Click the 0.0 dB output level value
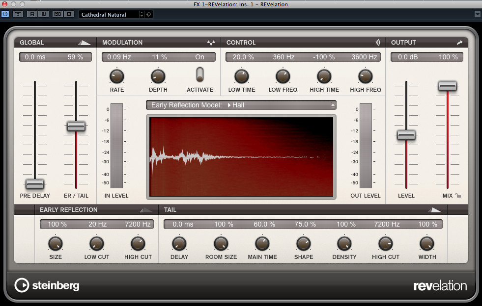This screenshot has width=482, height=306. (x=408, y=57)
